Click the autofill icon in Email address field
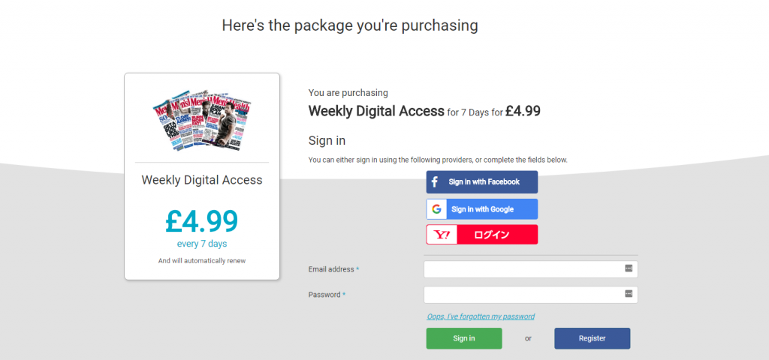 (629, 268)
